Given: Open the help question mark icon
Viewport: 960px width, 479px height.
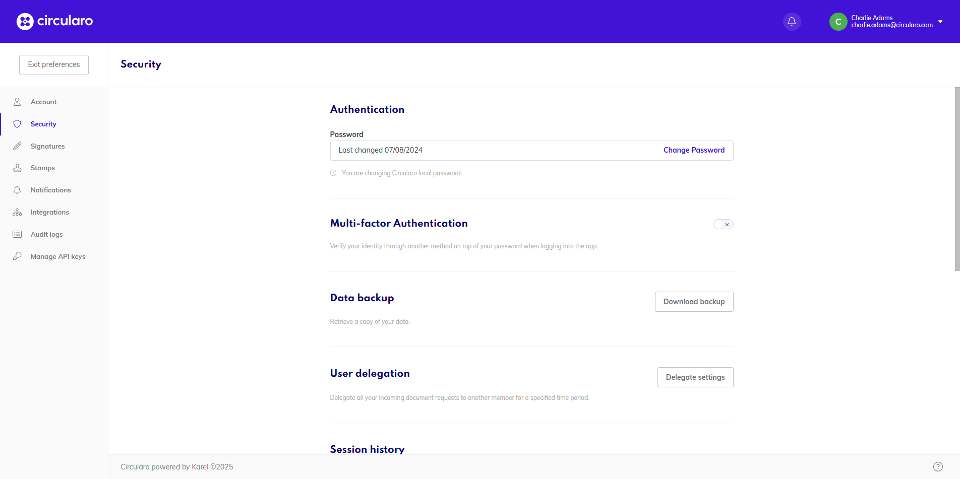Looking at the screenshot, I should point(938,466).
